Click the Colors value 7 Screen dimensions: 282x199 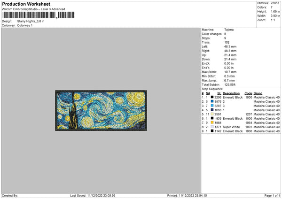[x=272, y=8]
